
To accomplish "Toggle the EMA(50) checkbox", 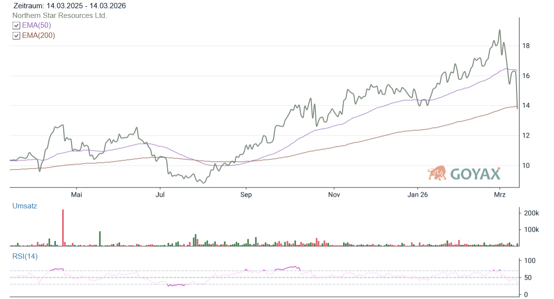I will click(x=17, y=26).
